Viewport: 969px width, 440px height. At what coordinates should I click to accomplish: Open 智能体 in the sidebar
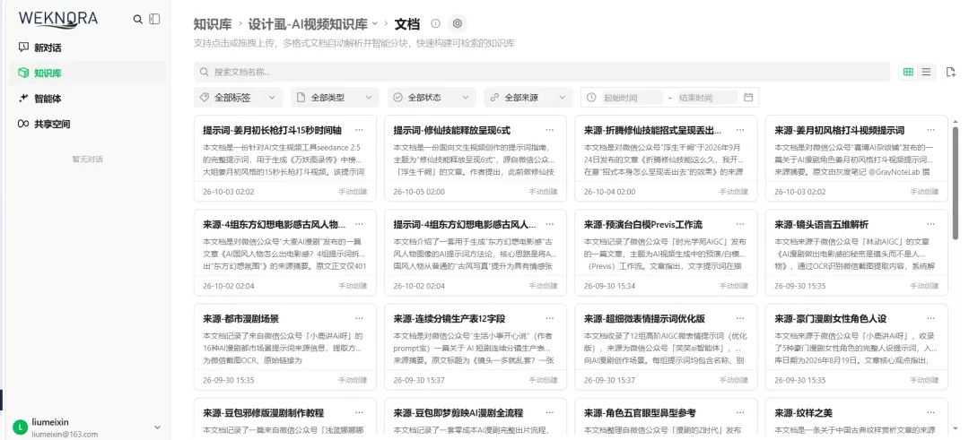coord(88,98)
